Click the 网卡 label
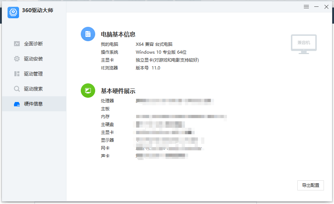This screenshot has width=334, height=204. point(105,148)
